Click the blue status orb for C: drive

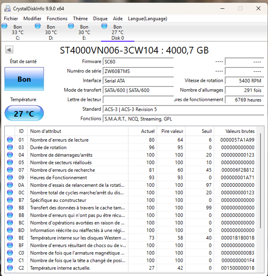(4, 26)
